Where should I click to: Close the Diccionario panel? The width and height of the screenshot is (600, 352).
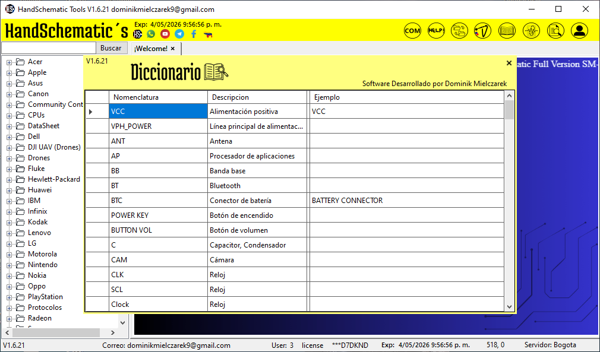click(509, 63)
